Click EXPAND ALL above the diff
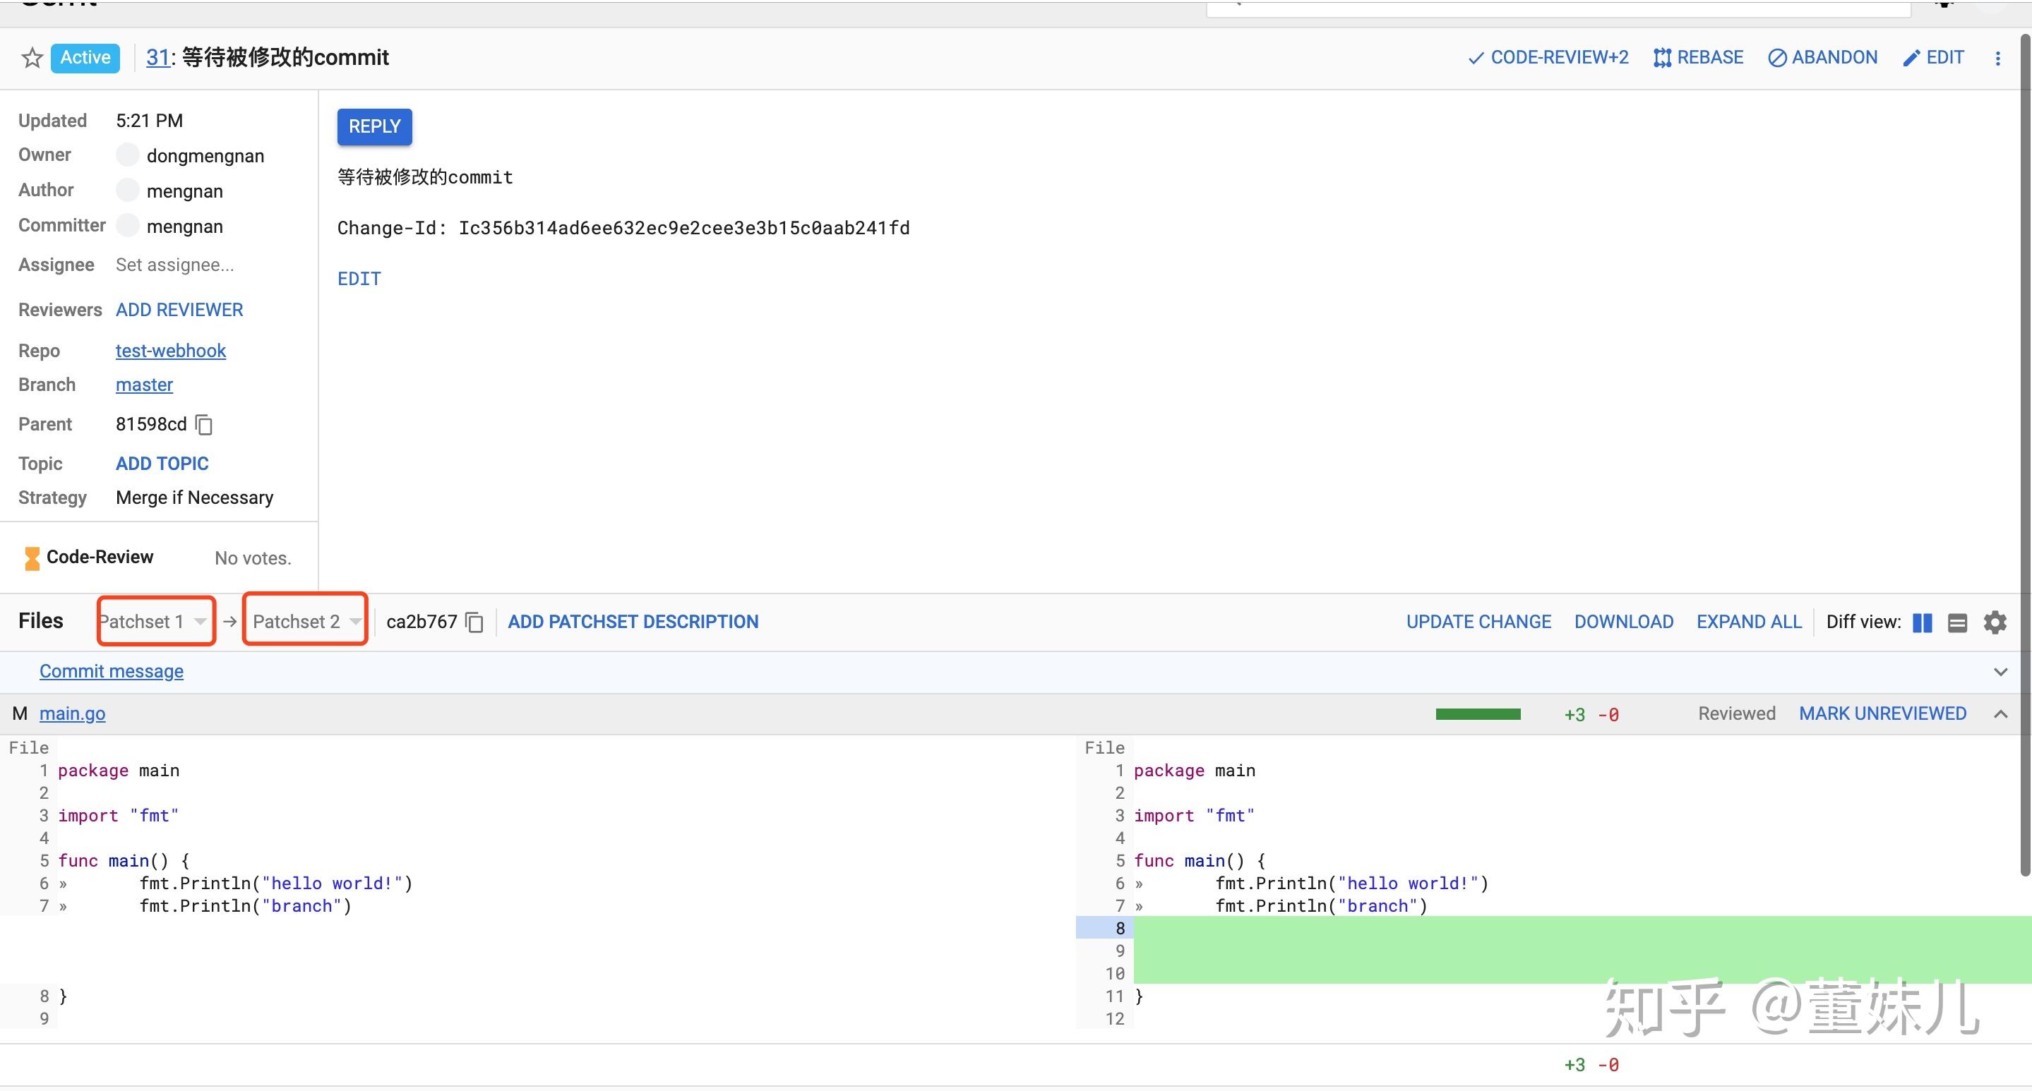2032x1091 pixels. coord(1748,622)
